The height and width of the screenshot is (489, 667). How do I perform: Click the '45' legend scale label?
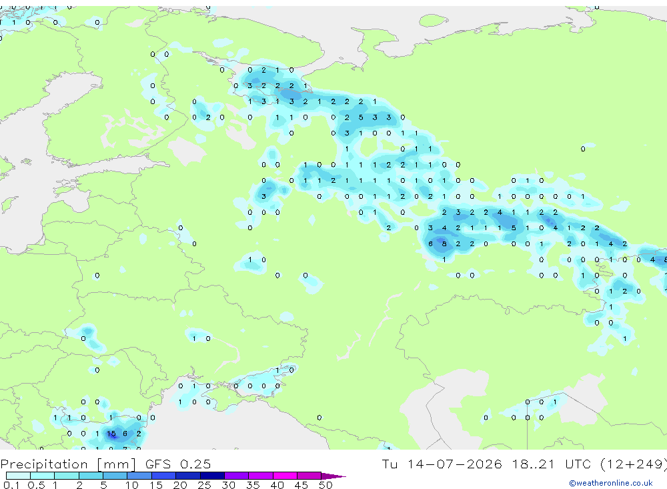pyautogui.click(x=301, y=485)
